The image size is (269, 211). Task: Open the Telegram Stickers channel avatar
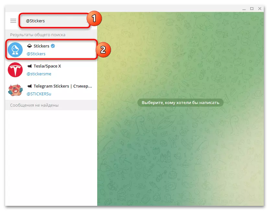coord(15,90)
